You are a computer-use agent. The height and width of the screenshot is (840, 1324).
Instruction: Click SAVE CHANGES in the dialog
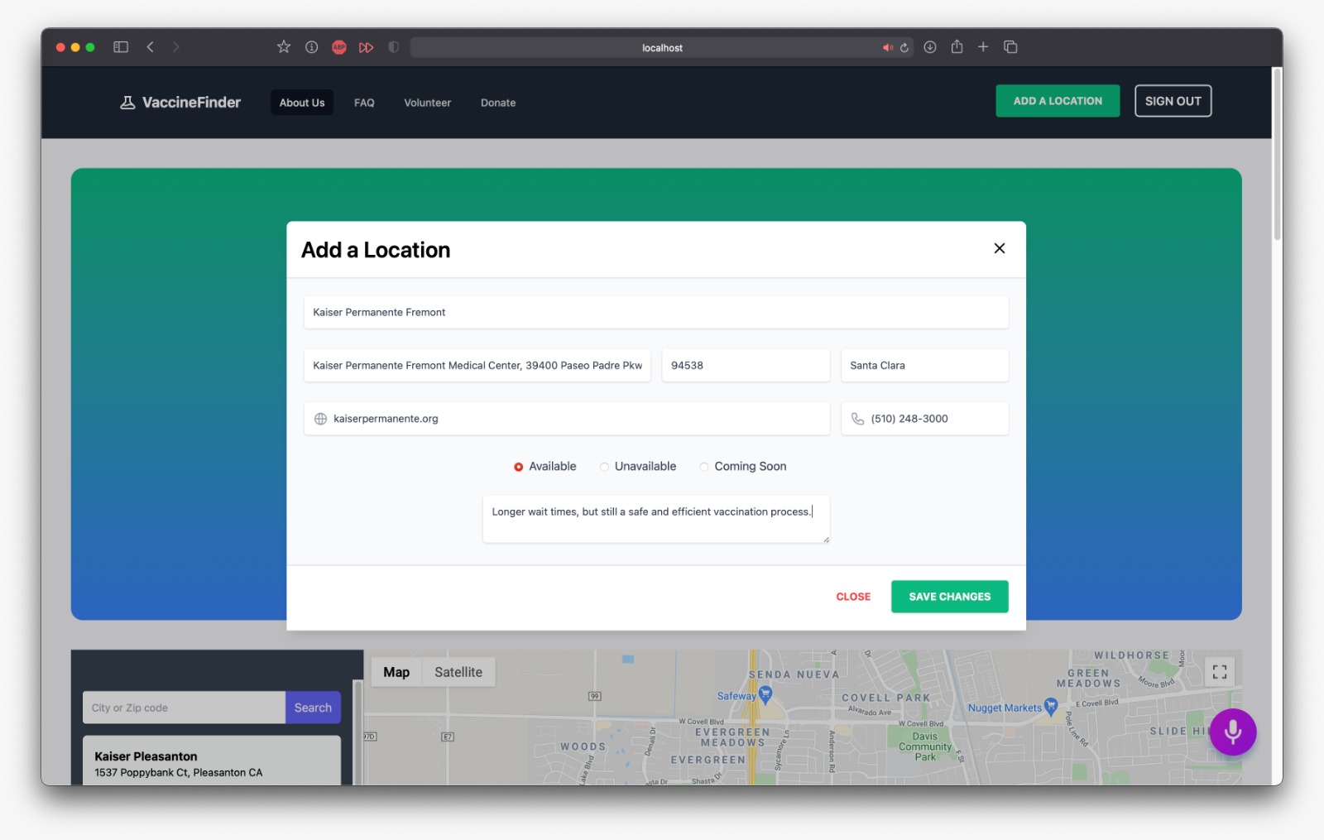tap(949, 597)
